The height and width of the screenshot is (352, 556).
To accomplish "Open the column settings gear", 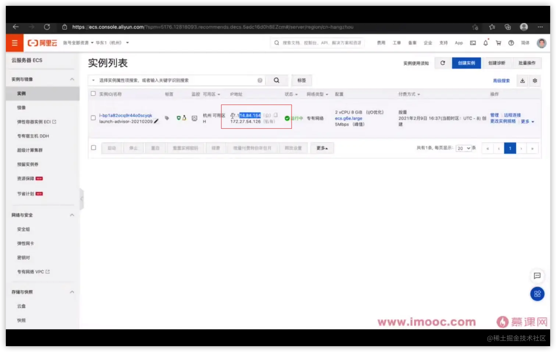I will point(535,81).
